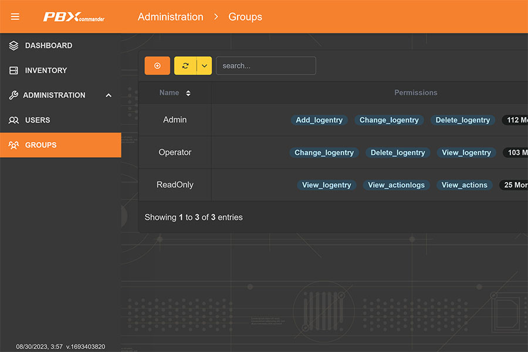This screenshot has width=528, height=352.
Task: Select the Operator group name
Action: point(175,153)
